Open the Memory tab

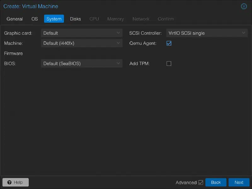coord(116,19)
